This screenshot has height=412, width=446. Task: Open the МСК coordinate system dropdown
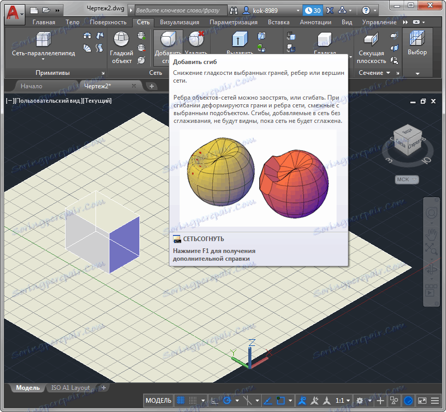407,180
